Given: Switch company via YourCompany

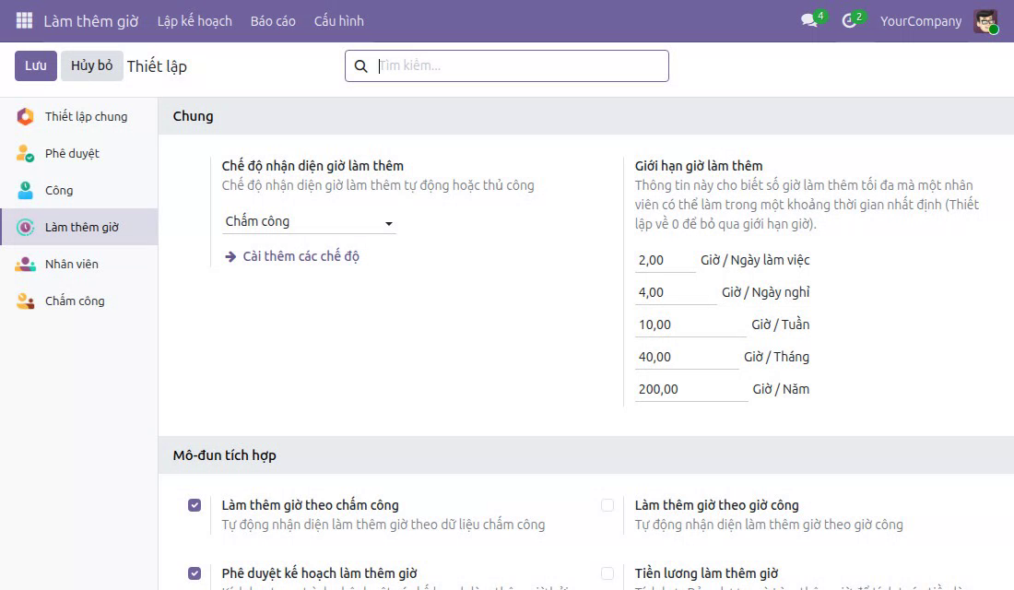Looking at the screenshot, I should click(921, 21).
